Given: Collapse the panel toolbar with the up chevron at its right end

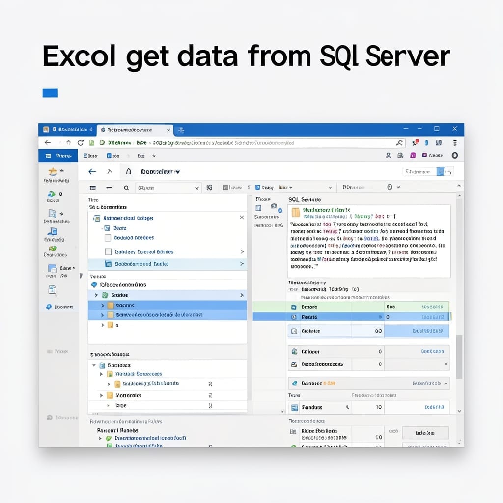Looking at the screenshot, I should click(x=459, y=186).
